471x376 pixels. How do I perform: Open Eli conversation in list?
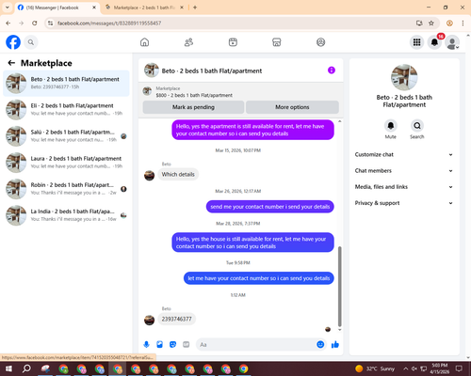coord(66,110)
